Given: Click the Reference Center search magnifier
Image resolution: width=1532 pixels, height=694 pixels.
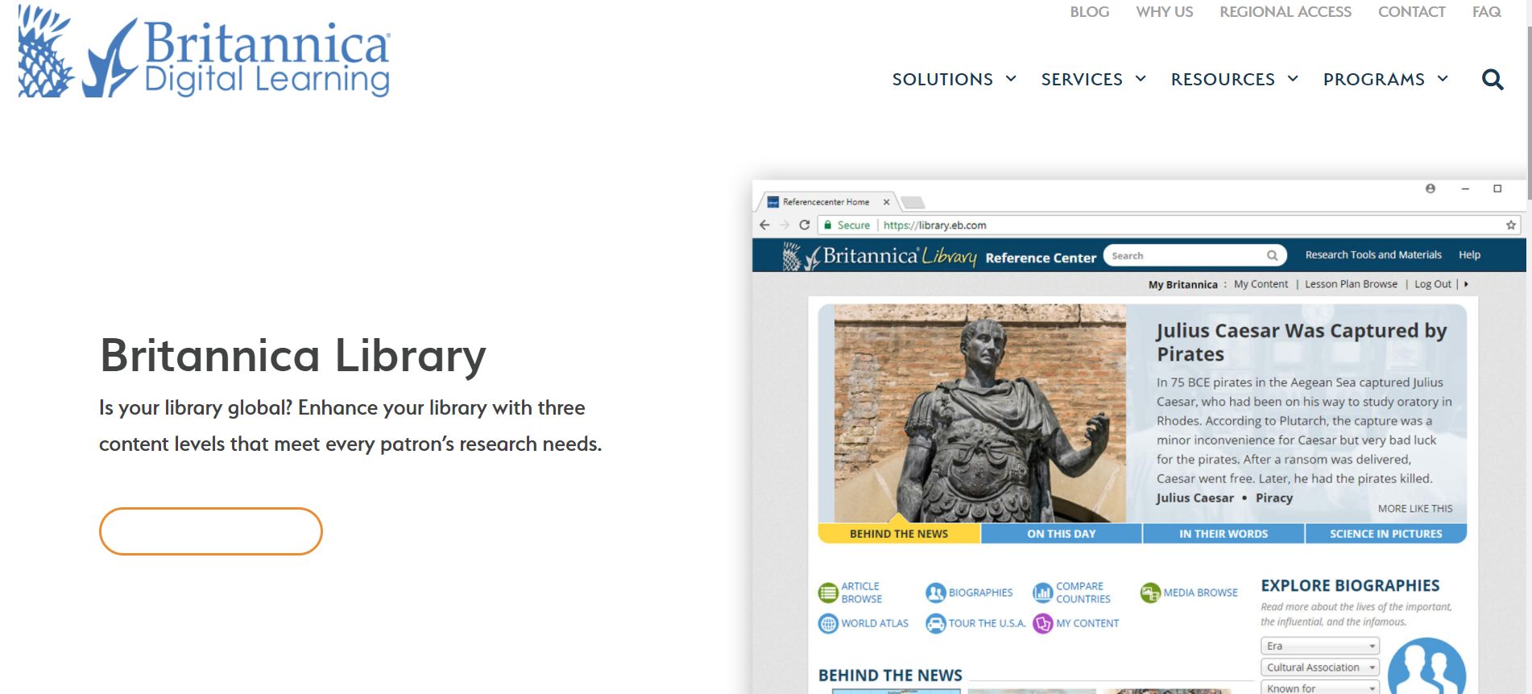Looking at the screenshot, I should pyautogui.click(x=1272, y=256).
